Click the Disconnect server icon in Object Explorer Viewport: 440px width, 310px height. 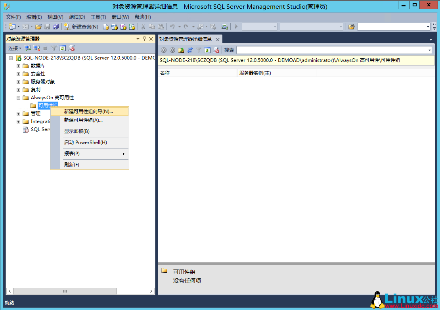(36, 48)
